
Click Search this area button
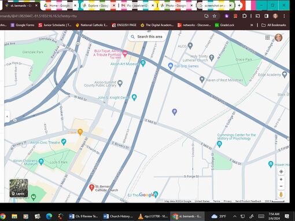pos(147,36)
